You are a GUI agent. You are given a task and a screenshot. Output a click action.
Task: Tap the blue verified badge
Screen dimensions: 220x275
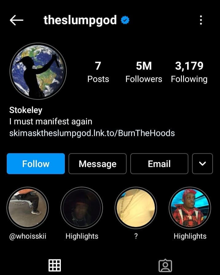[125, 20]
